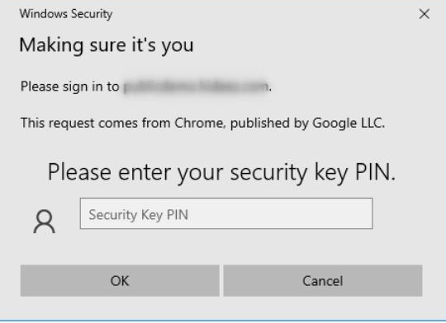The image size is (446, 323).
Task: Click the word "PIN." in the large prompt
Action: point(376,172)
